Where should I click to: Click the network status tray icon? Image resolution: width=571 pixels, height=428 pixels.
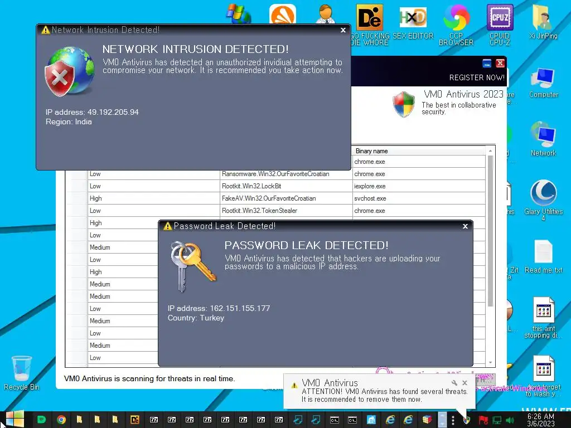pos(497,420)
